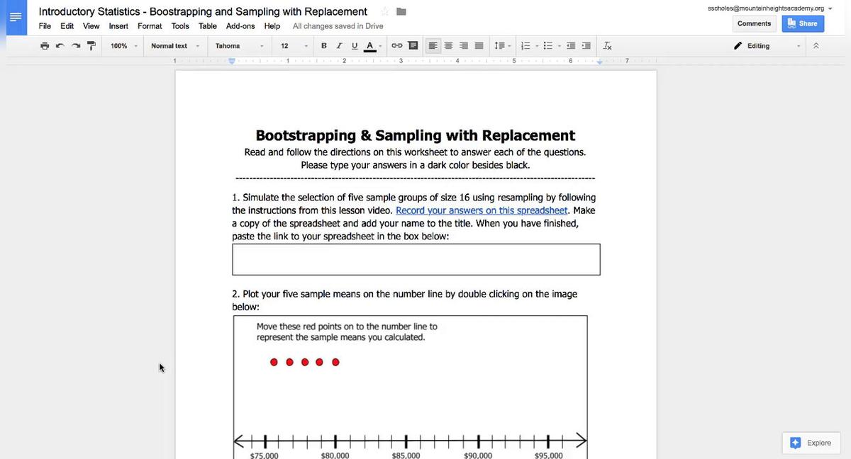Set right alignment
Screen dimensions: 851x459
[x=464, y=46]
